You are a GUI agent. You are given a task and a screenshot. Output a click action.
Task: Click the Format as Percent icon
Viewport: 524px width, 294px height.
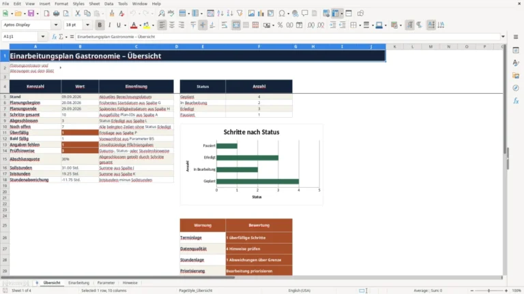[280, 25]
